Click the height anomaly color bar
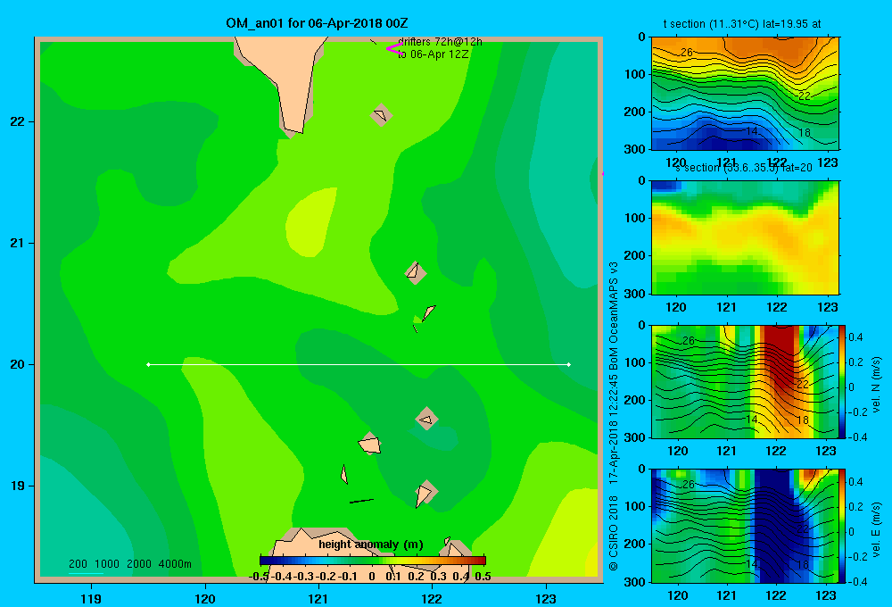 tap(372, 560)
